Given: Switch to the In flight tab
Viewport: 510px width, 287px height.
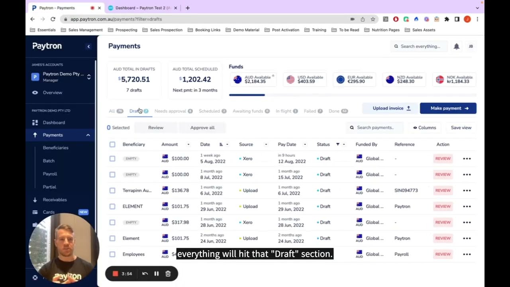Looking at the screenshot, I should [x=286, y=111].
